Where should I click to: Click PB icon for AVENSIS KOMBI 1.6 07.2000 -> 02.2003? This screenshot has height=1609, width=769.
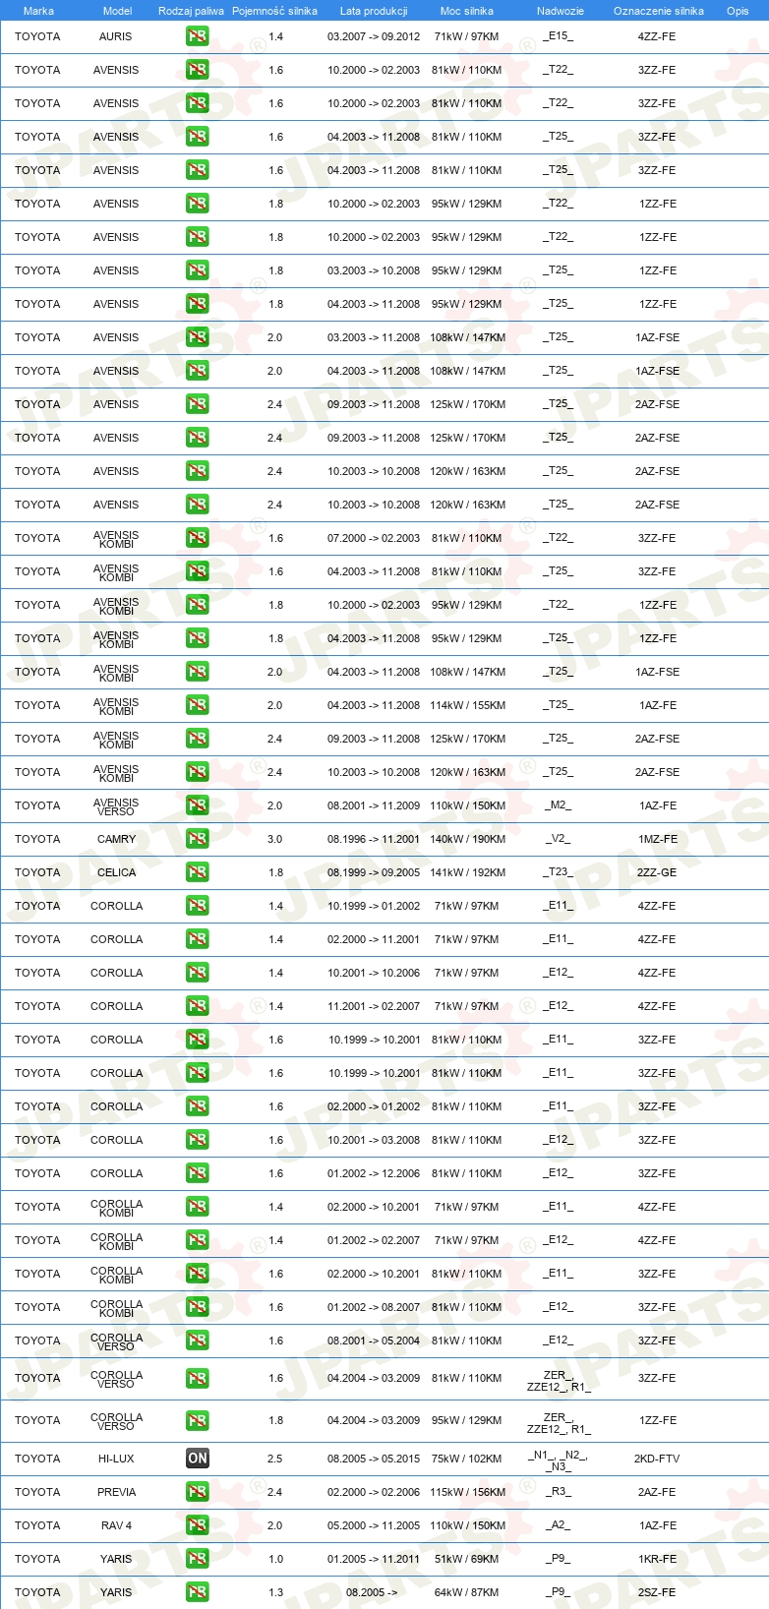pos(198,538)
